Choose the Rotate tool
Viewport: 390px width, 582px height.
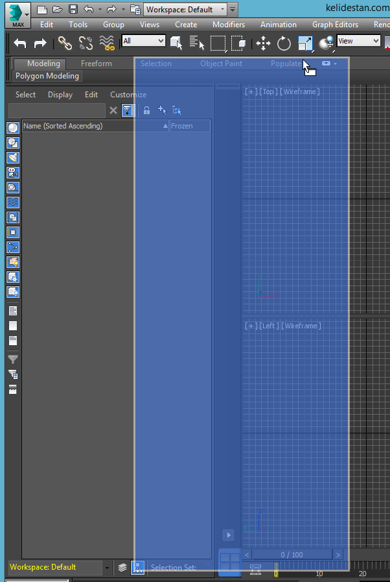pos(284,43)
